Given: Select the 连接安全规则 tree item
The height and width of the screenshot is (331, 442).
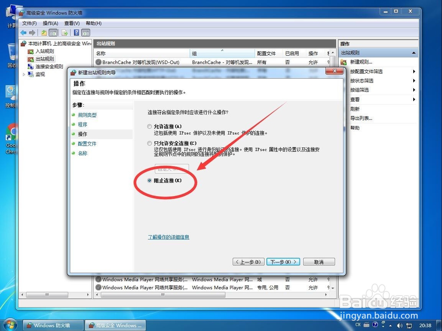Looking at the screenshot, I should pos(50,67).
